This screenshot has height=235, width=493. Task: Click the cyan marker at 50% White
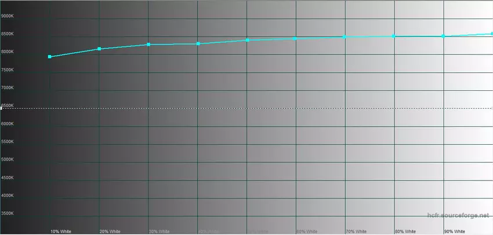(x=248, y=41)
